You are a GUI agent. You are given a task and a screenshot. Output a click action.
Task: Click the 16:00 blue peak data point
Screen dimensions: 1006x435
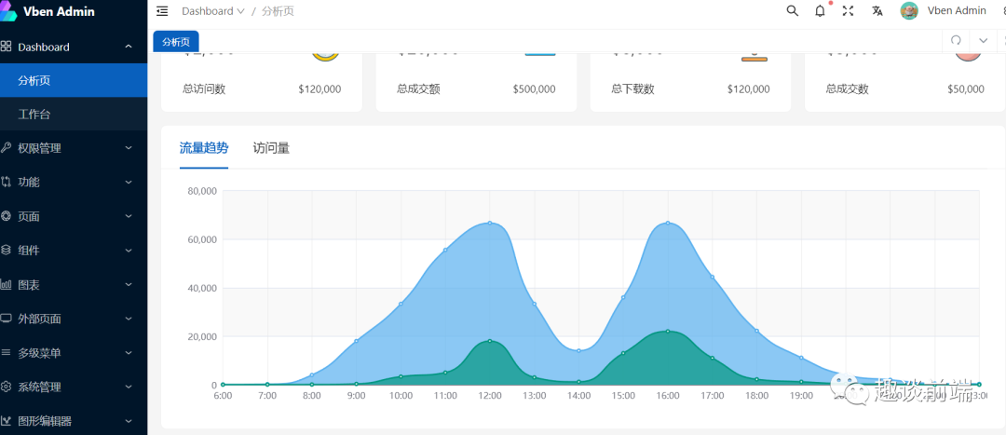[668, 223]
